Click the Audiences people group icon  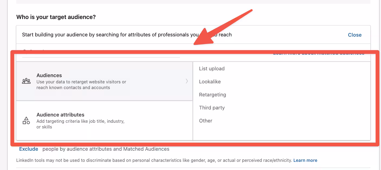[26, 81]
